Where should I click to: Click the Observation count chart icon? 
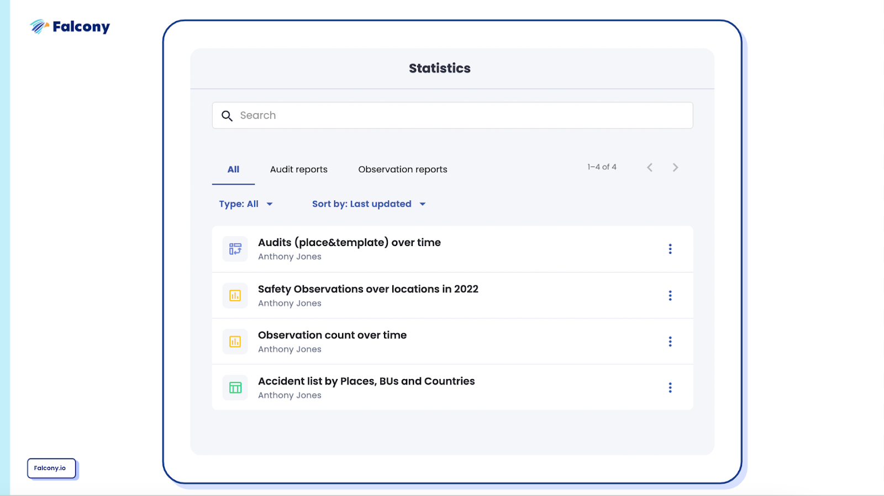click(235, 342)
